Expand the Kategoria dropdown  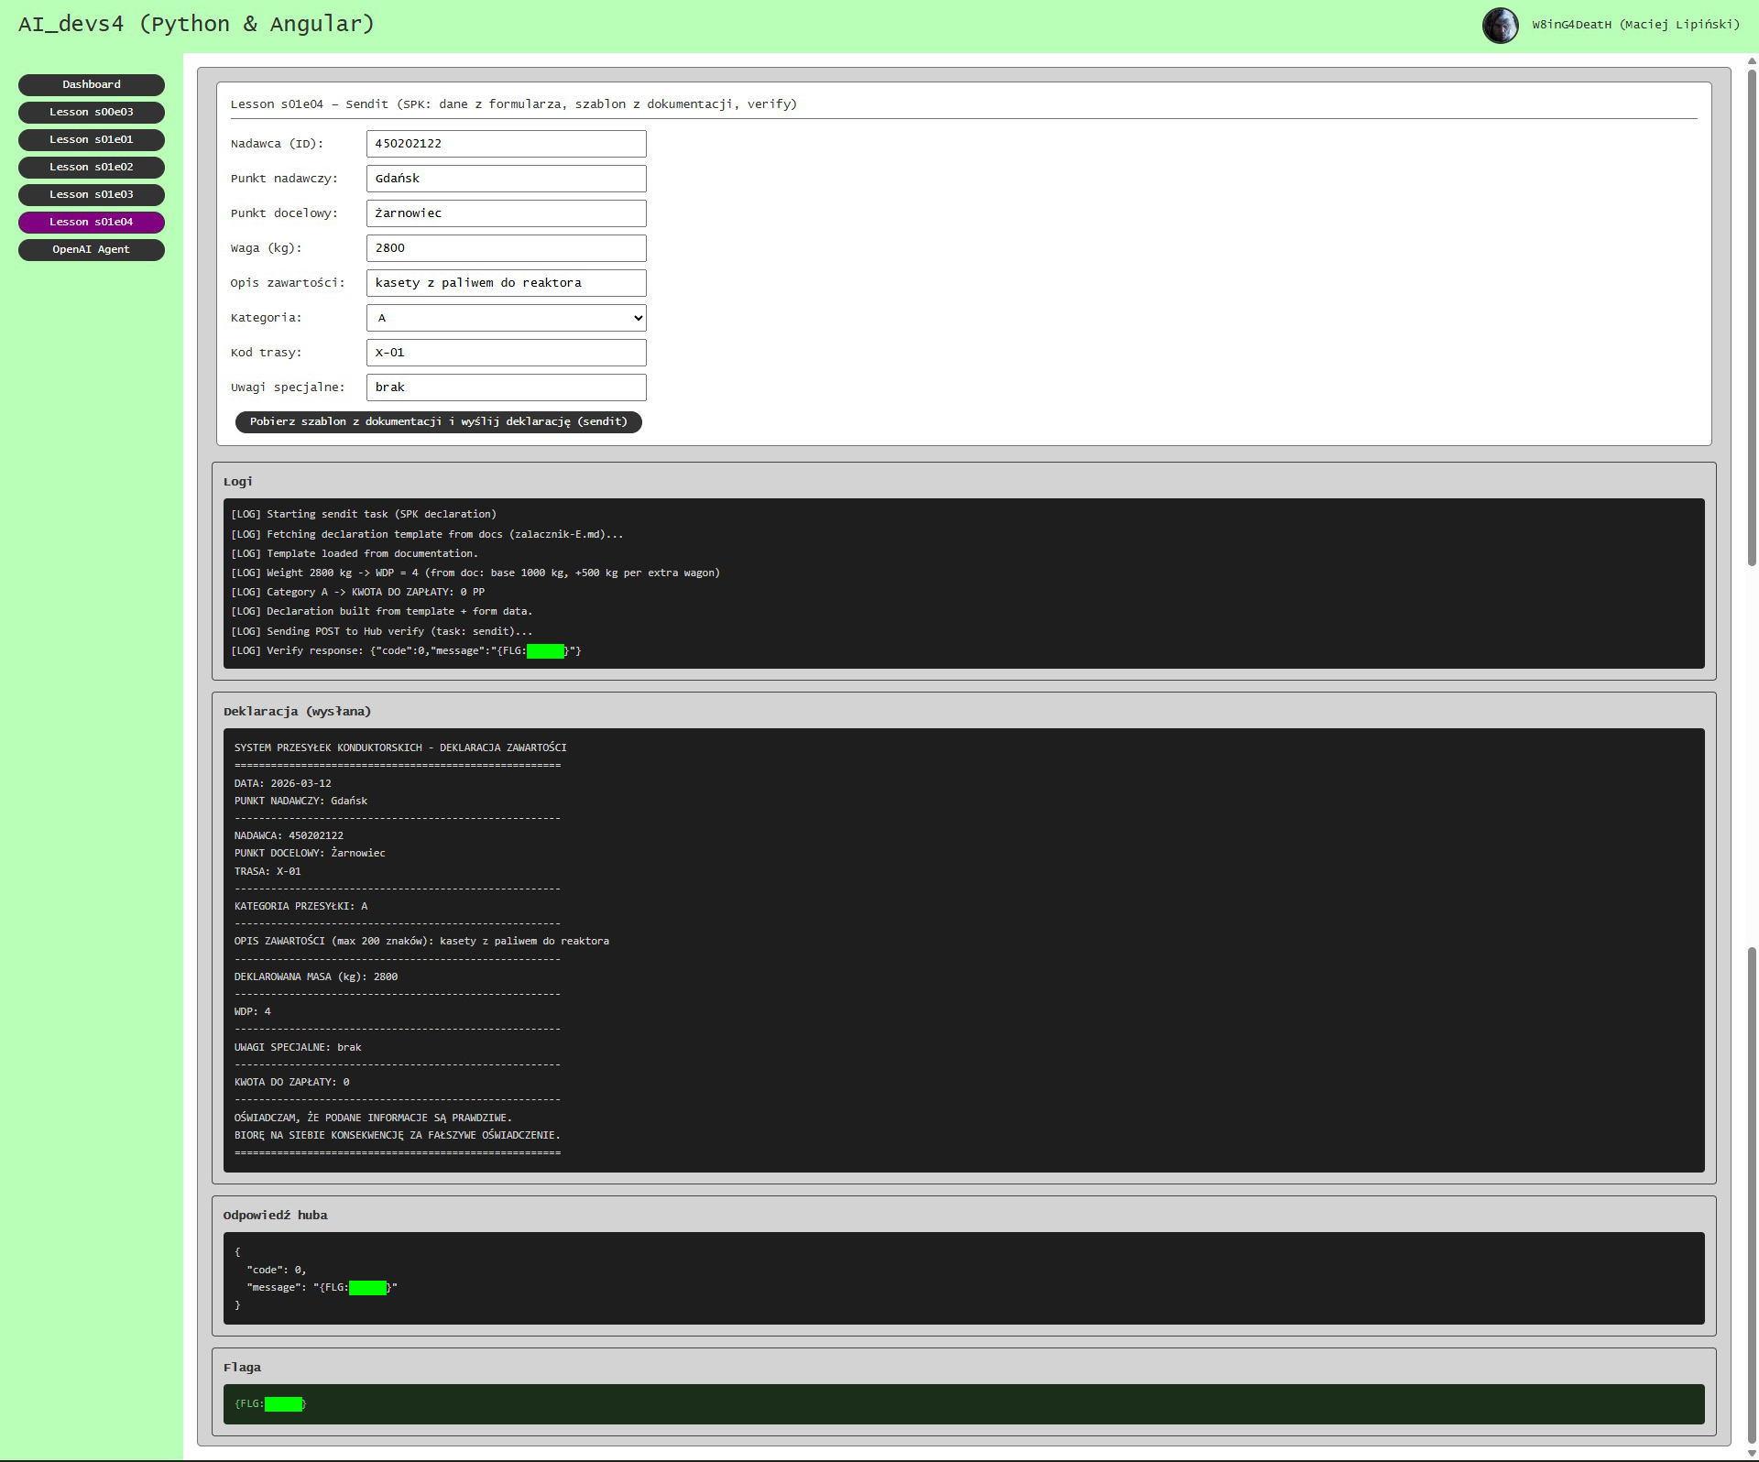506,318
